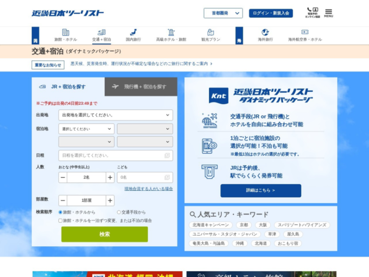
Task: Select 奄美大島・与論島 keyword tag
Action: (209, 243)
